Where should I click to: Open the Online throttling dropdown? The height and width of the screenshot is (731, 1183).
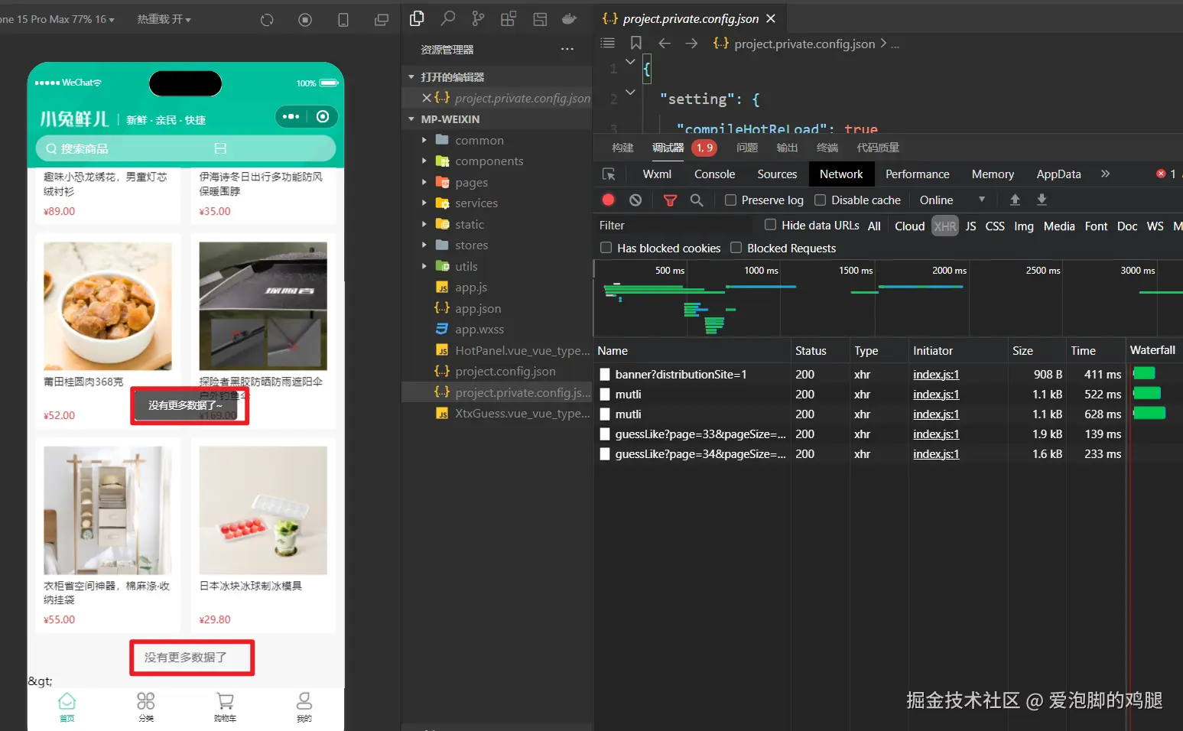pyautogui.click(x=952, y=200)
